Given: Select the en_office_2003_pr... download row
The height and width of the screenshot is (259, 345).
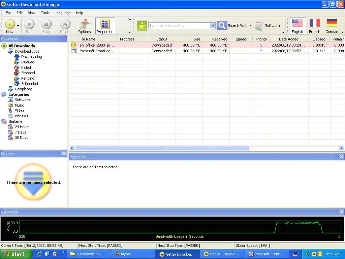Looking at the screenshot, I should point(207,45).
